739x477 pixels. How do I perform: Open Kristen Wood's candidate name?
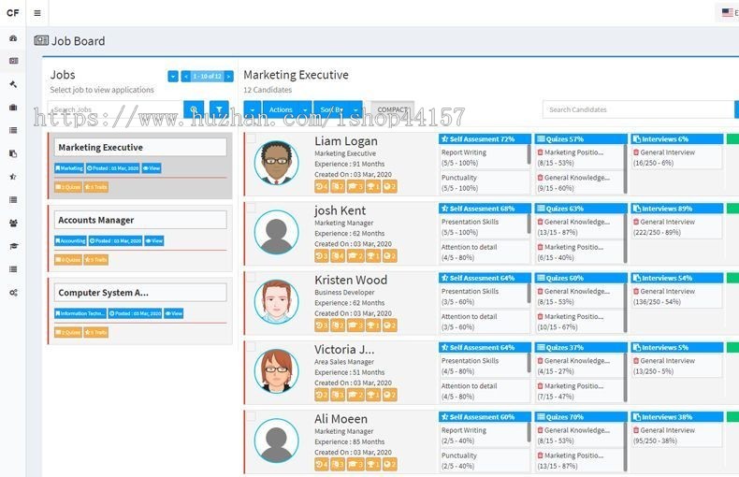pyautogui.click(x=351, y=280)
